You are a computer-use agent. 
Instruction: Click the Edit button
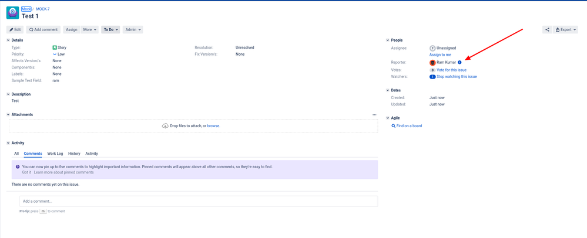click(x=15, y=29)
